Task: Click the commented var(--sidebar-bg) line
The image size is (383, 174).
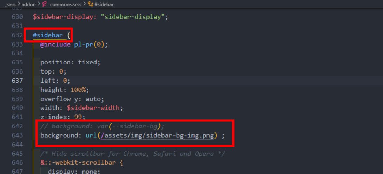Action: [x=103, y=126]
